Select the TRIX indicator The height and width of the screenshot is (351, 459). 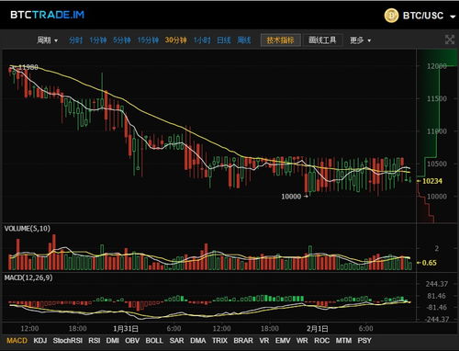tap(219, 341)
